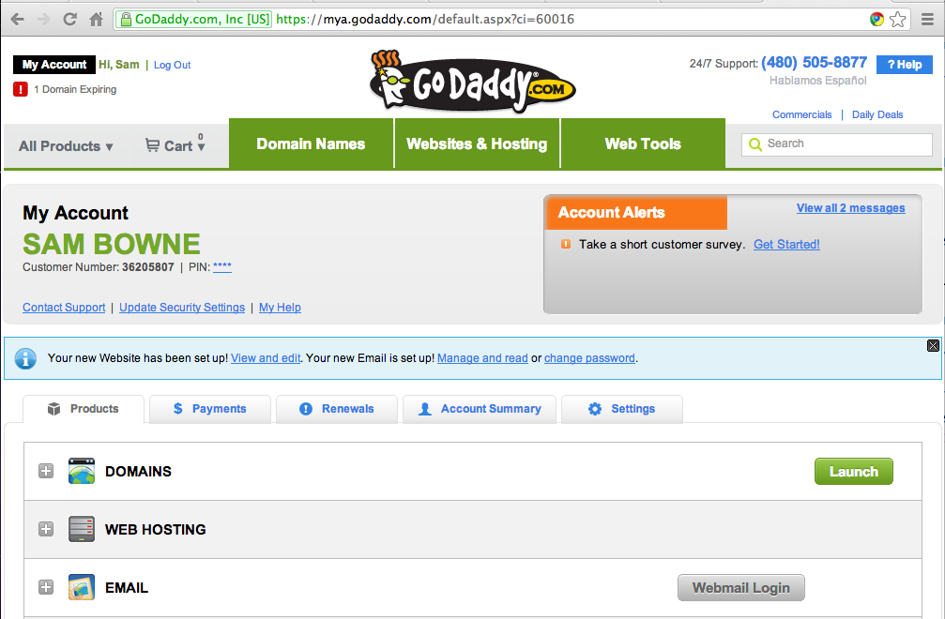The height and width of the screenshot is (619, 945).
Task: Open the Web Tools menu
Action: point(643,143)
